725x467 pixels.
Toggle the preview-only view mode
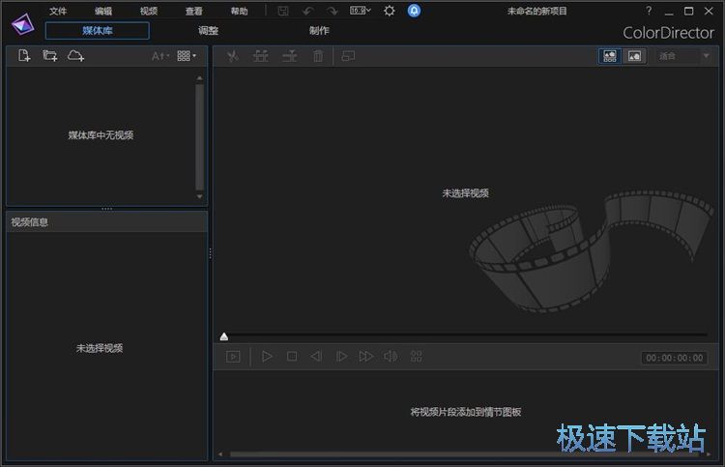(x=634, y=56)
